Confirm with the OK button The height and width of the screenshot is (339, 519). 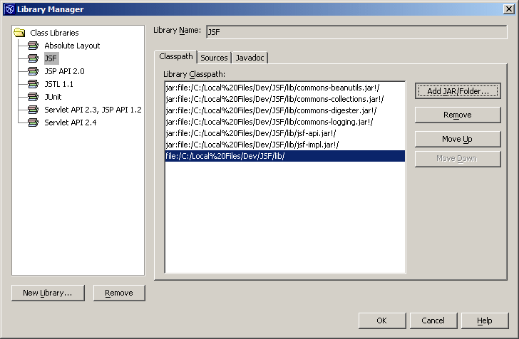point(382,320)
